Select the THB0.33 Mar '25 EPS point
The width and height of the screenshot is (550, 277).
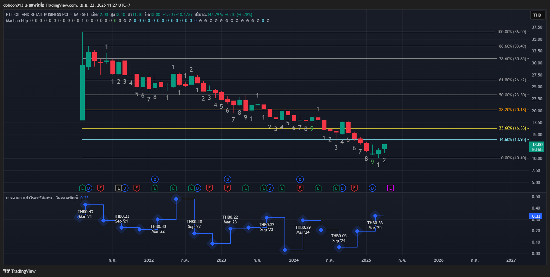coord(375,216)
